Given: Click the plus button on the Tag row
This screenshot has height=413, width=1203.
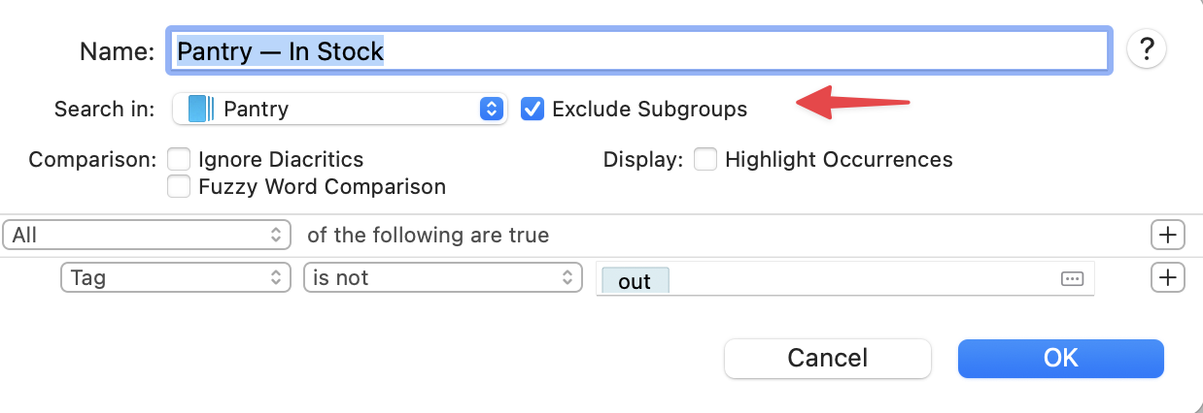Looking at the screenshot, I should (x=1167, y=278).
